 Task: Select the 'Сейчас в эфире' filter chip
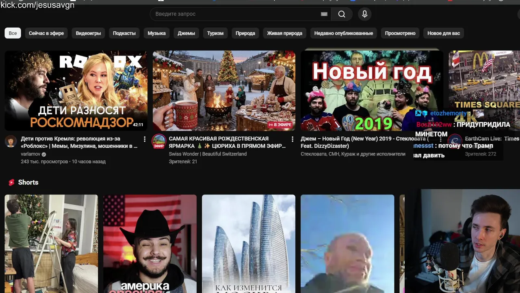46,33
